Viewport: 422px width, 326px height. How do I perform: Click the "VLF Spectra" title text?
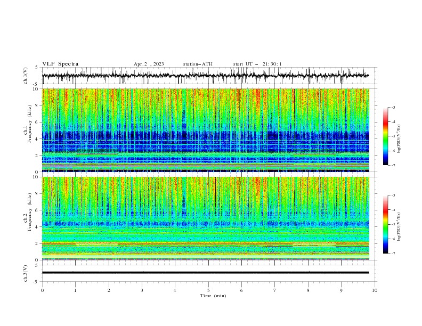click(x=60, y=64)
